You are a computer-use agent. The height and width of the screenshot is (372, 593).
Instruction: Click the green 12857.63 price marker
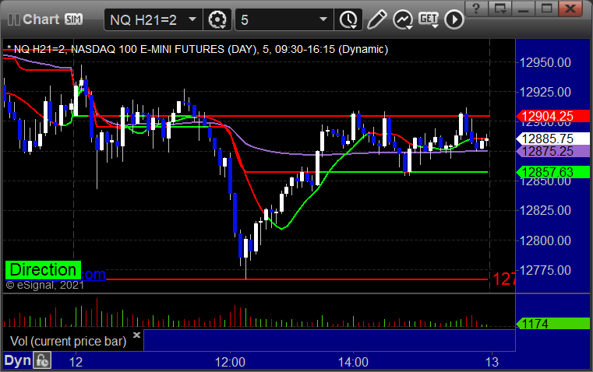coord(553,172)
